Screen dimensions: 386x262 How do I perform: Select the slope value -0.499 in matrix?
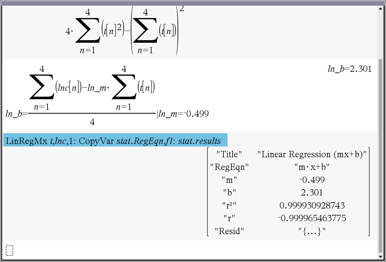tap(312, 180)
